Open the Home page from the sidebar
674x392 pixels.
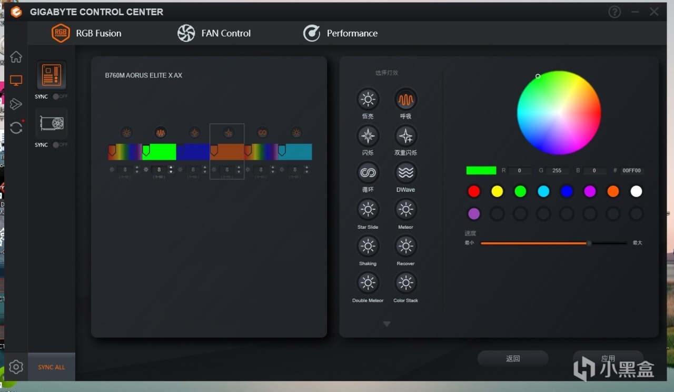[16, 57]
